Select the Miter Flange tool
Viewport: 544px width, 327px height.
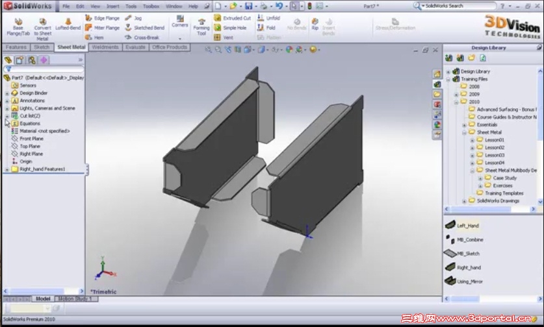click(x=102, y=28)
